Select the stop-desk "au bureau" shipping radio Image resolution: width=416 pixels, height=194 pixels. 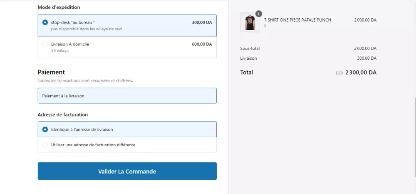pos(45,22)
